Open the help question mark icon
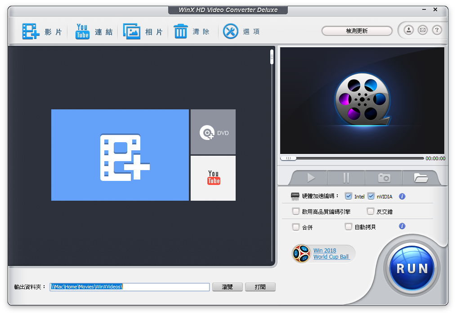456x315 pixels. point(437,30)
